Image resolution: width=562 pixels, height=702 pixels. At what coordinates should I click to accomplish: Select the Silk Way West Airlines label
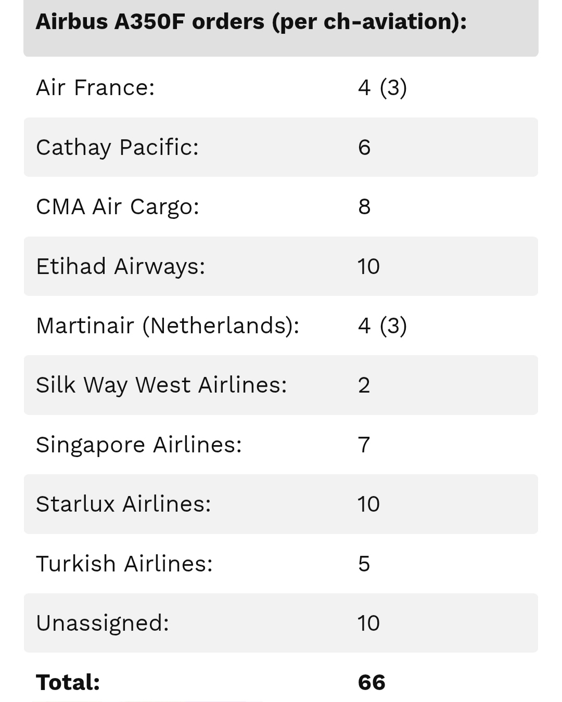[161, 385]
